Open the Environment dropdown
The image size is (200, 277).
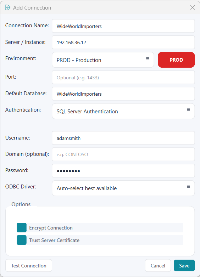pyautogui.click(x=103, y=60)
